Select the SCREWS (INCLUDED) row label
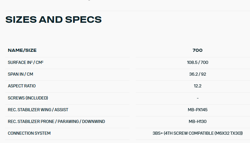 pyautogui.click(x=28, y=98)
